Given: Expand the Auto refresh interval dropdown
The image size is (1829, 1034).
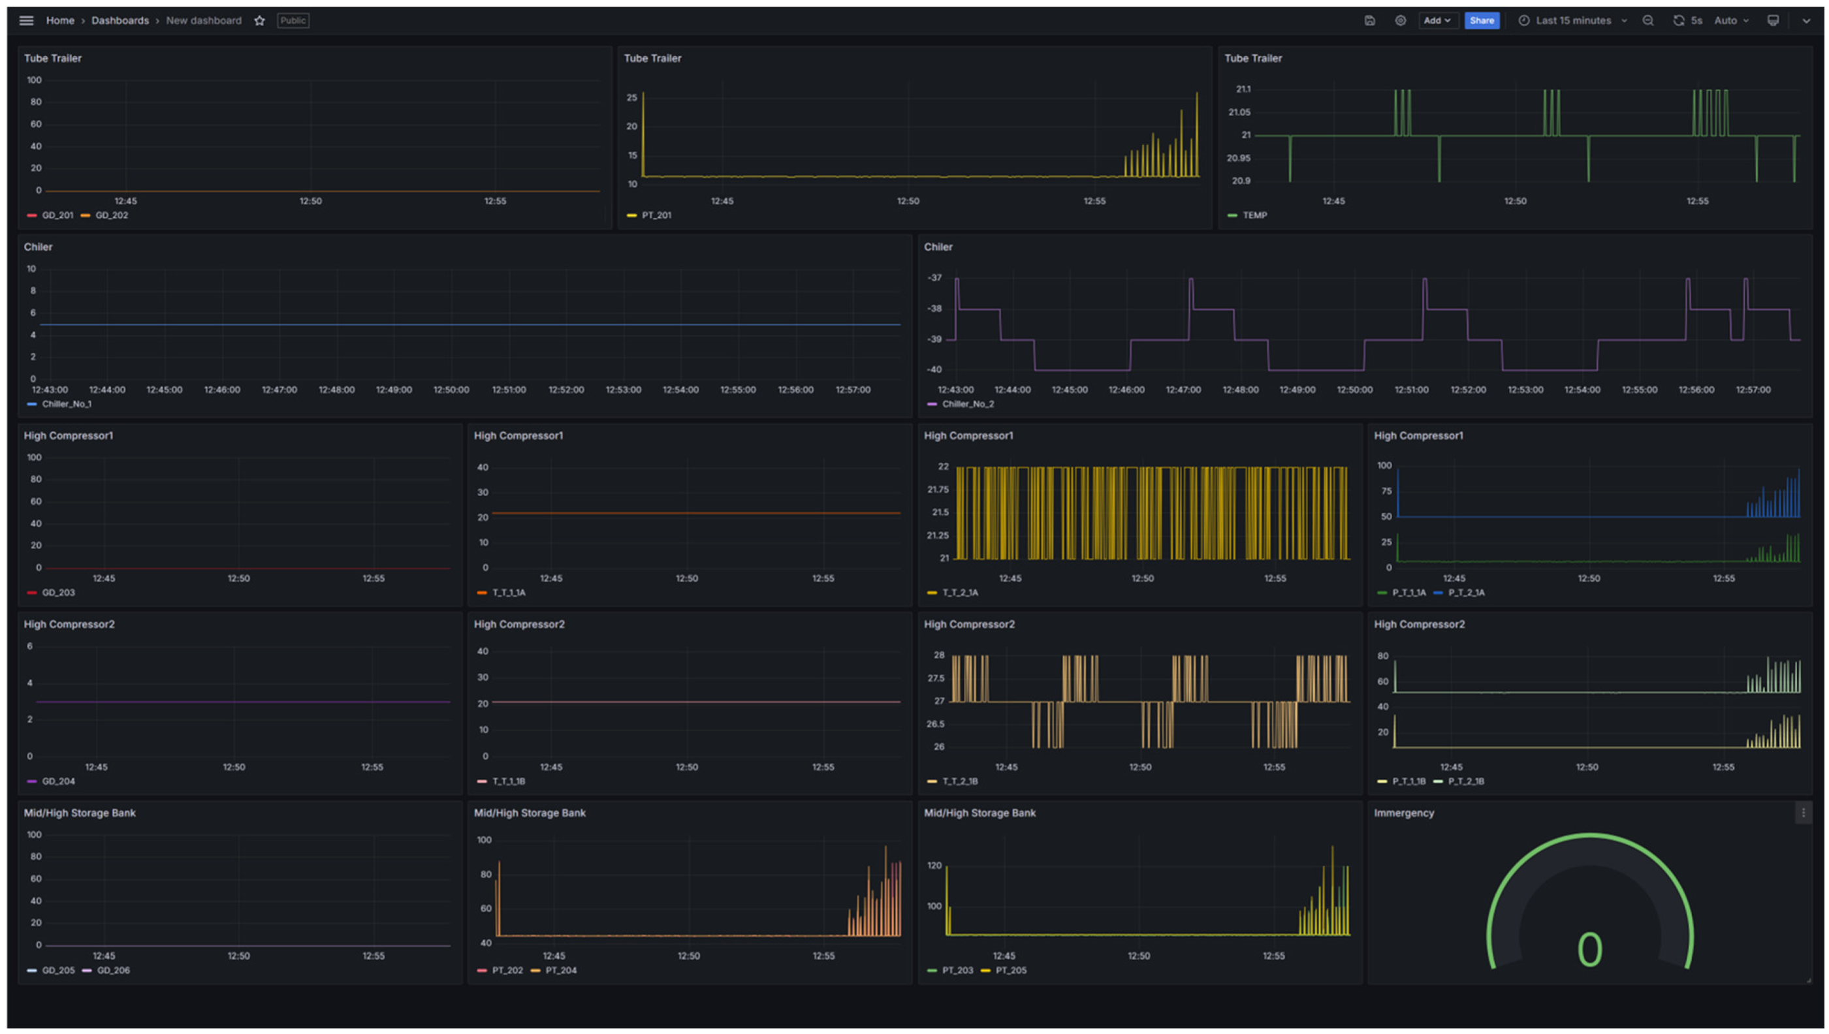Looking at the screenshot, I should [x=1731, y=21].
